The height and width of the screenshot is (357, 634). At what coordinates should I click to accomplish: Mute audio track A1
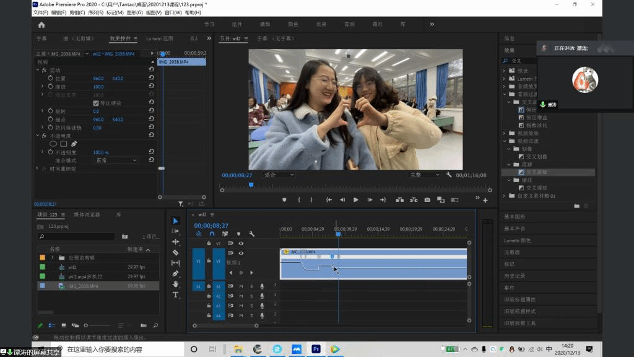click(241, 286)
